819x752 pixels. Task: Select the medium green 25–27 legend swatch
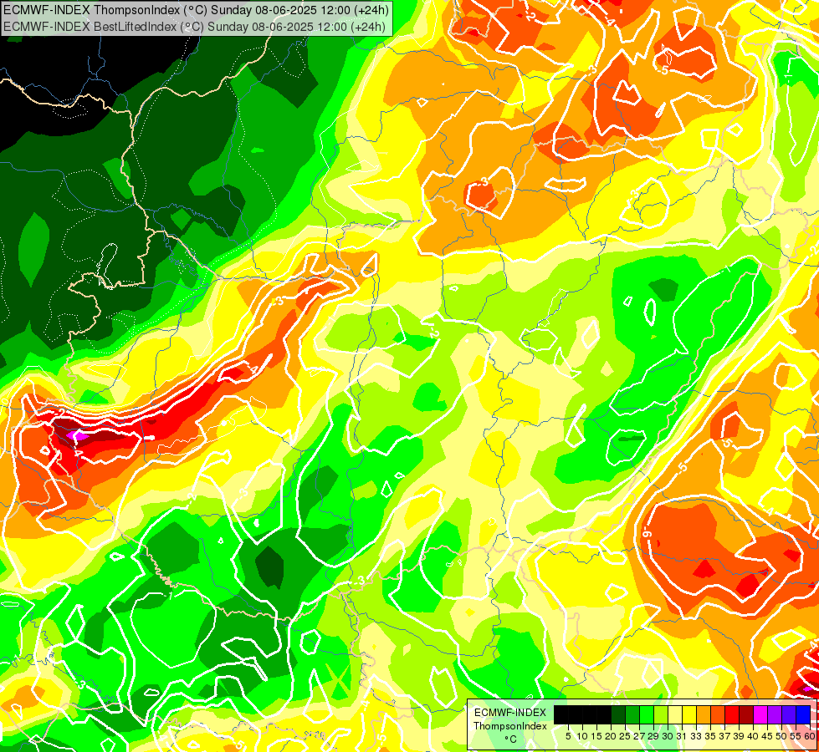point(632,715)
